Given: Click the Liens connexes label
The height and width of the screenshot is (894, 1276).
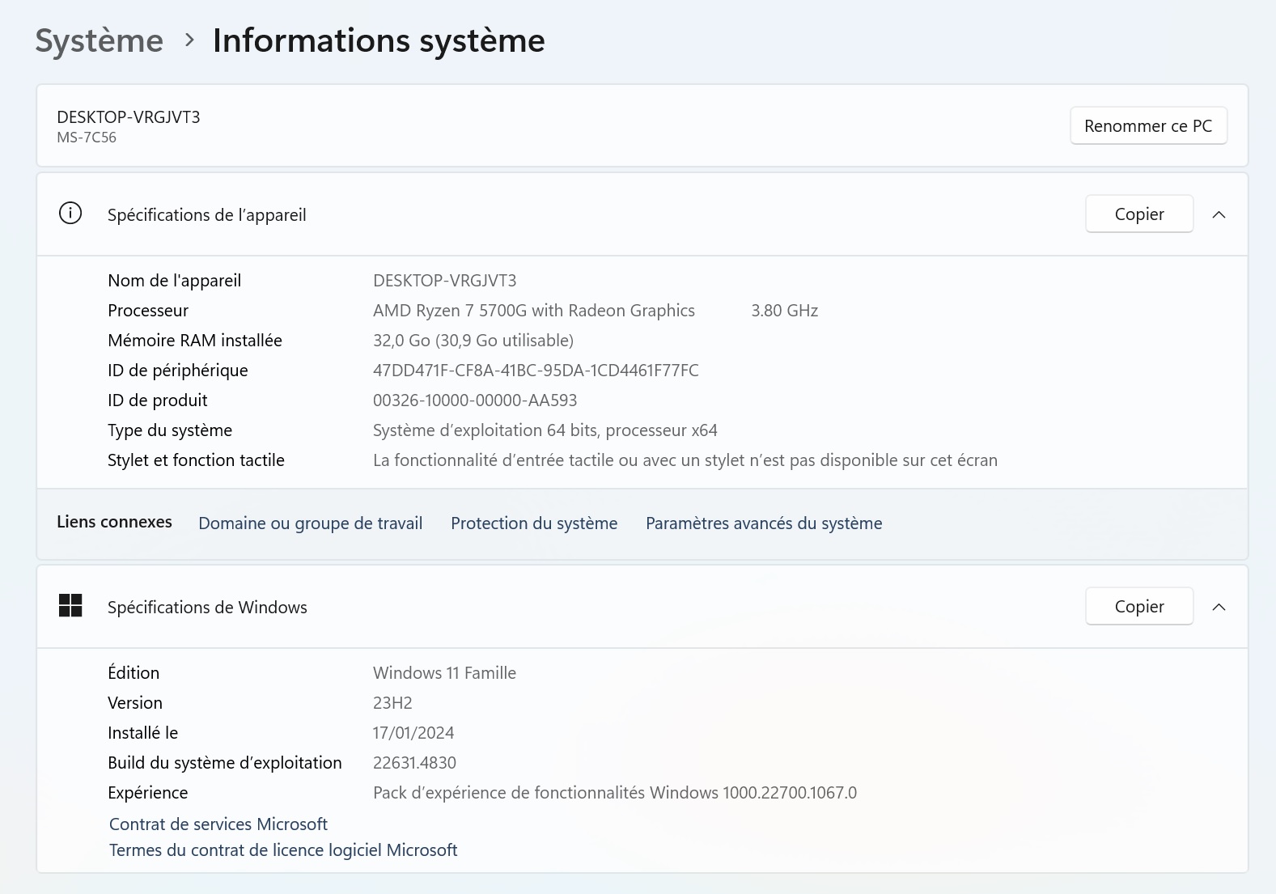Looking at the screenshot, I should point(114,522).
